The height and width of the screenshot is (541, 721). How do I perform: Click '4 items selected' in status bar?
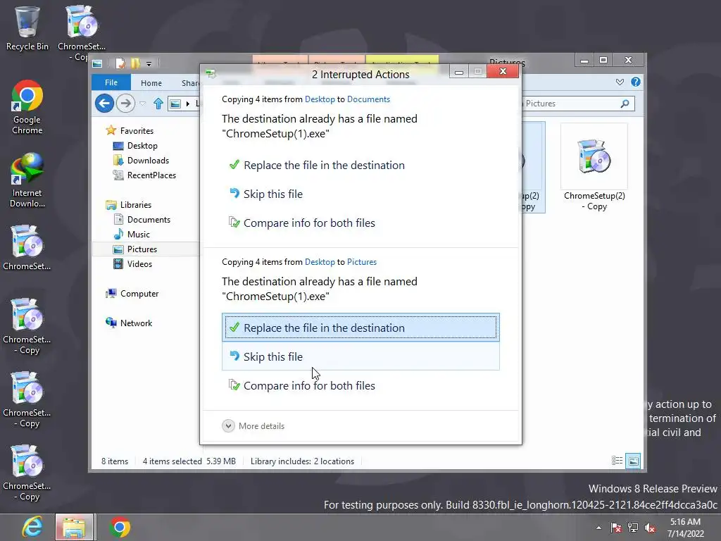(172, 461)
